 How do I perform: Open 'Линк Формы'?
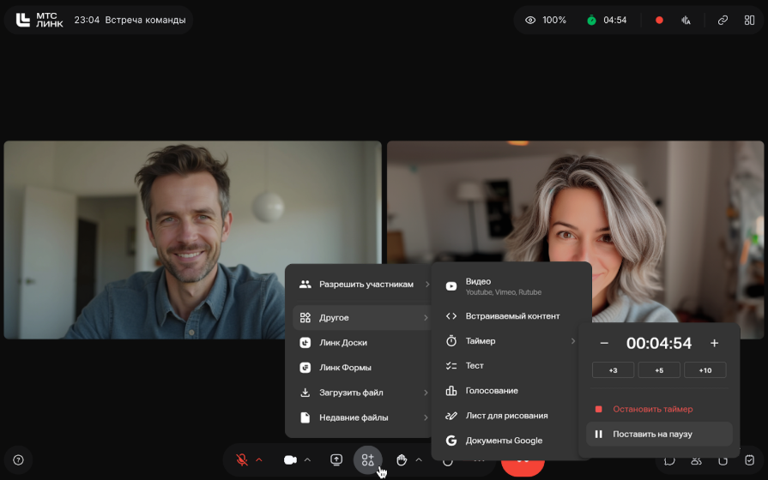(x=362, y=368)
